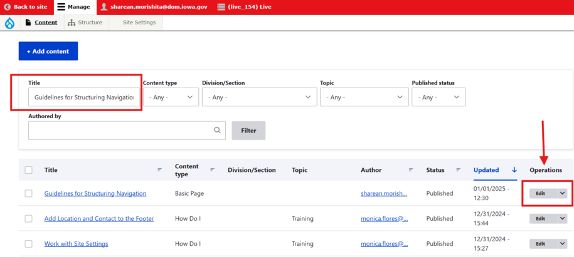Click the sort icon next to Status header
Viewport: 574px width, 257px height.
point(459,169)
